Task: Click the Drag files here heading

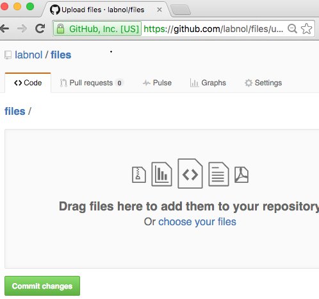Action: coord(189,207)
